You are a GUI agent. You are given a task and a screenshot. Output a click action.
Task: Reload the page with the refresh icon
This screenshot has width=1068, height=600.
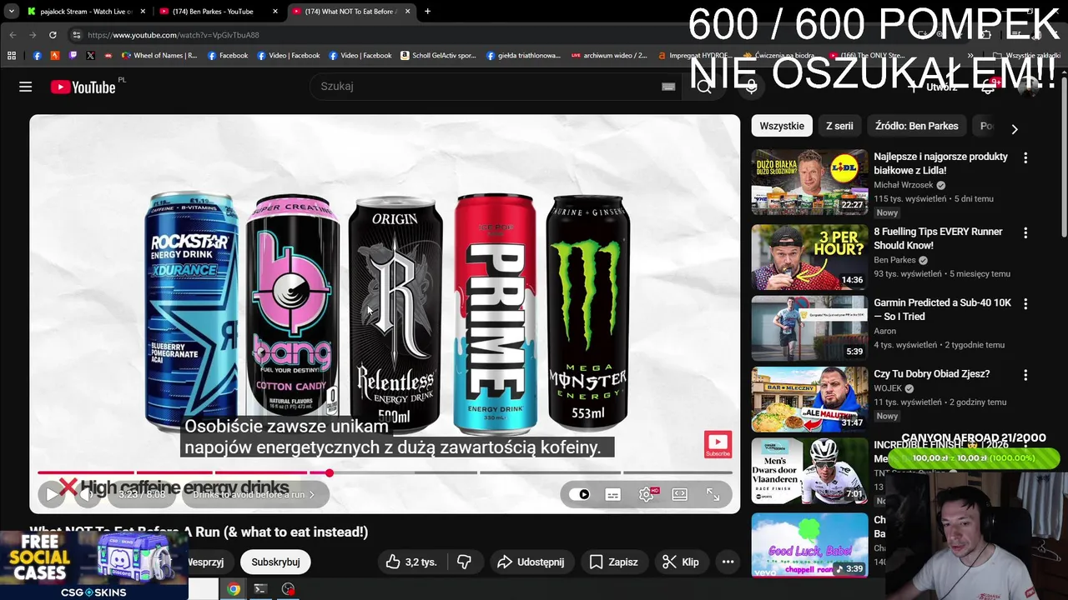point(53,35)
